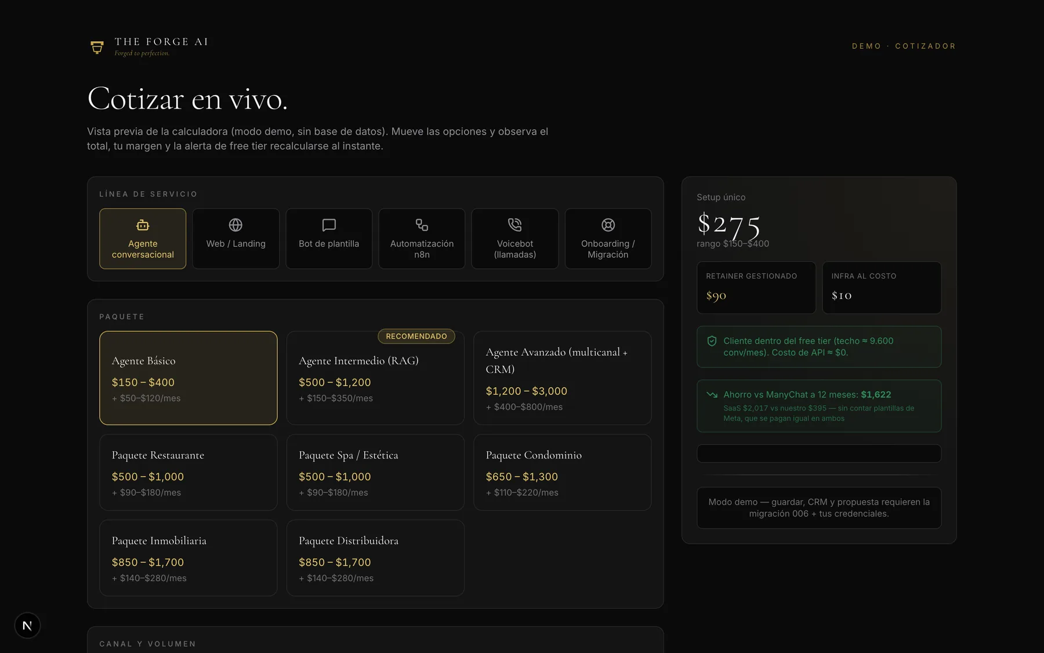Click the + $150–$350/mes retainer text
The width and height of the screenshot is (1044, 653).
pyautogui.click(x=336, y=398)
